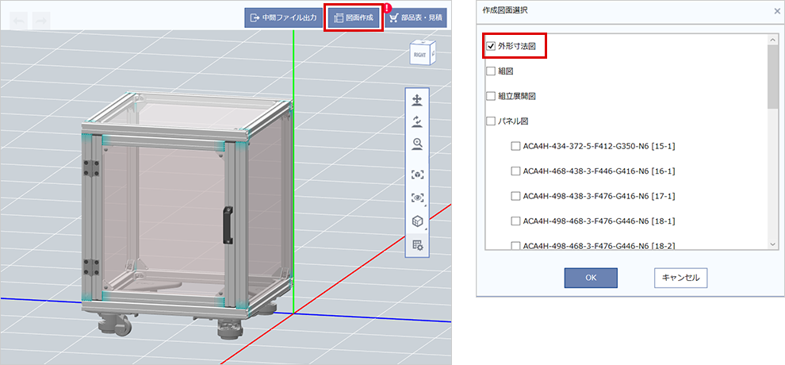Click the RIGHT face of the view cube
The image size is (785, 365).
419,54
